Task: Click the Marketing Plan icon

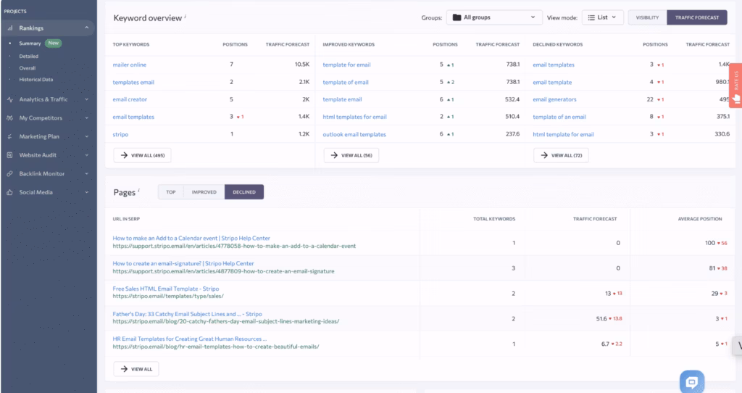Action: pyautogui.click(x=10, y=136)
